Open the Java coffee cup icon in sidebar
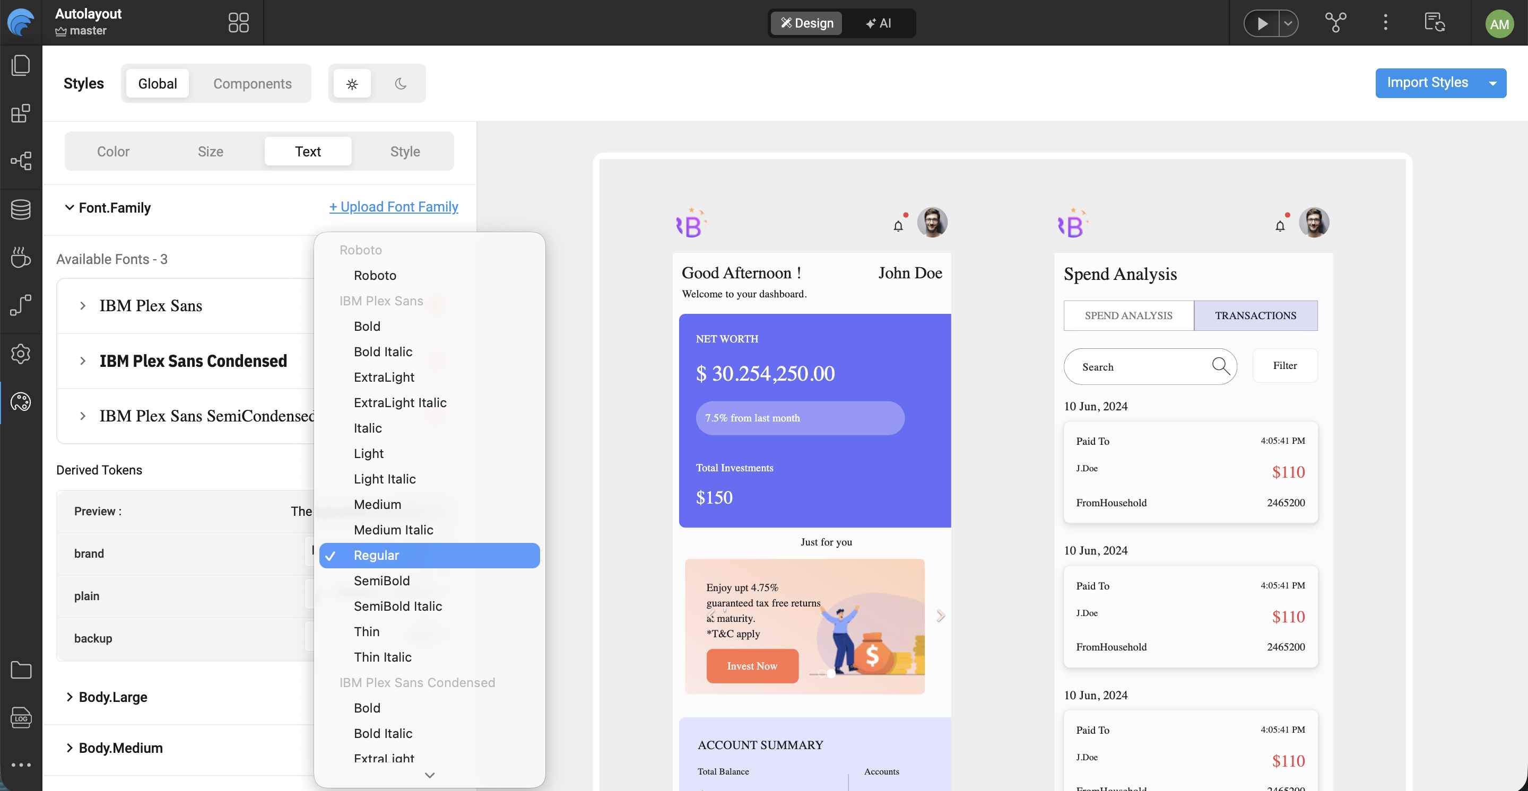This screenshot has width=1528, height=791. point(21,257)
